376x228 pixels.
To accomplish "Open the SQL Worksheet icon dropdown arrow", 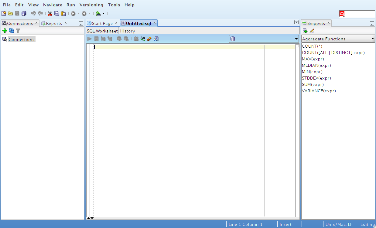I will (x=103, y=13).
